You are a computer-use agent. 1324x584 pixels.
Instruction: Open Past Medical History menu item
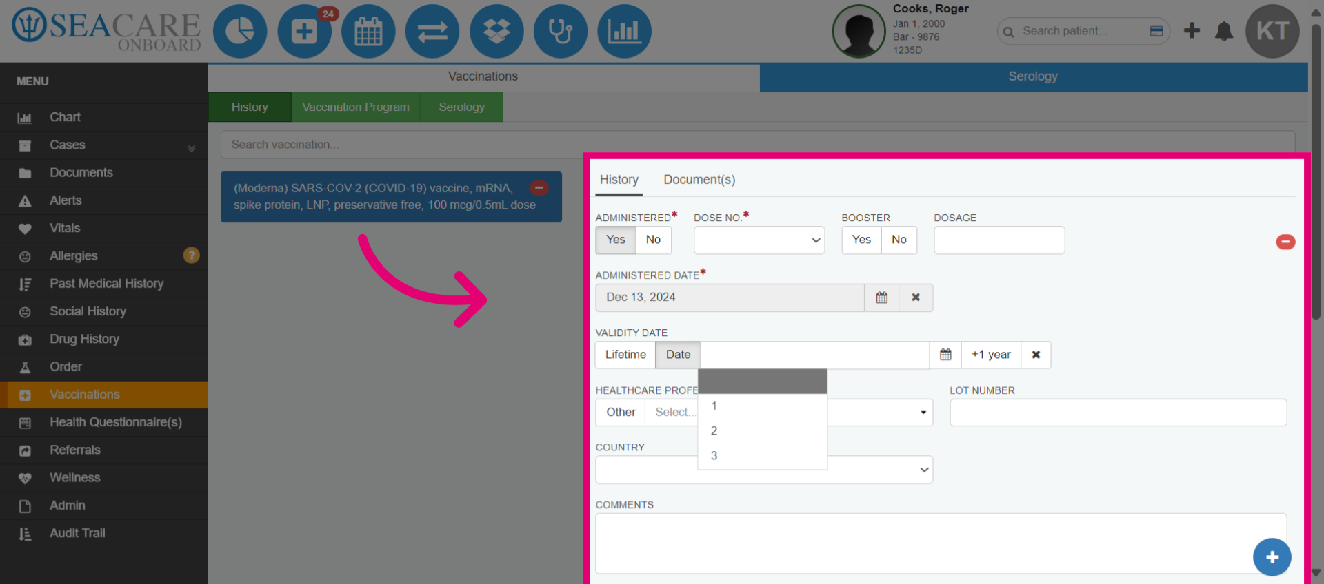(x=104, y=284)
